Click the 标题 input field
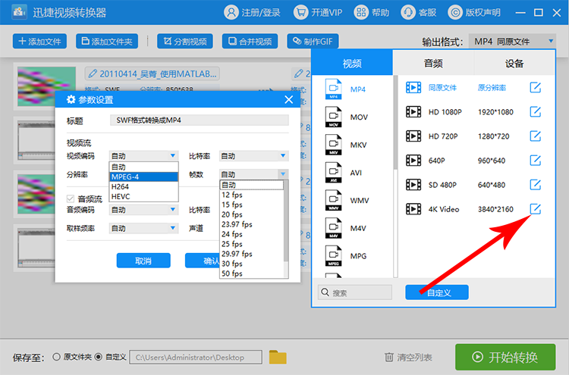This screenshot has height=375, width=569. tap(200, 120)
